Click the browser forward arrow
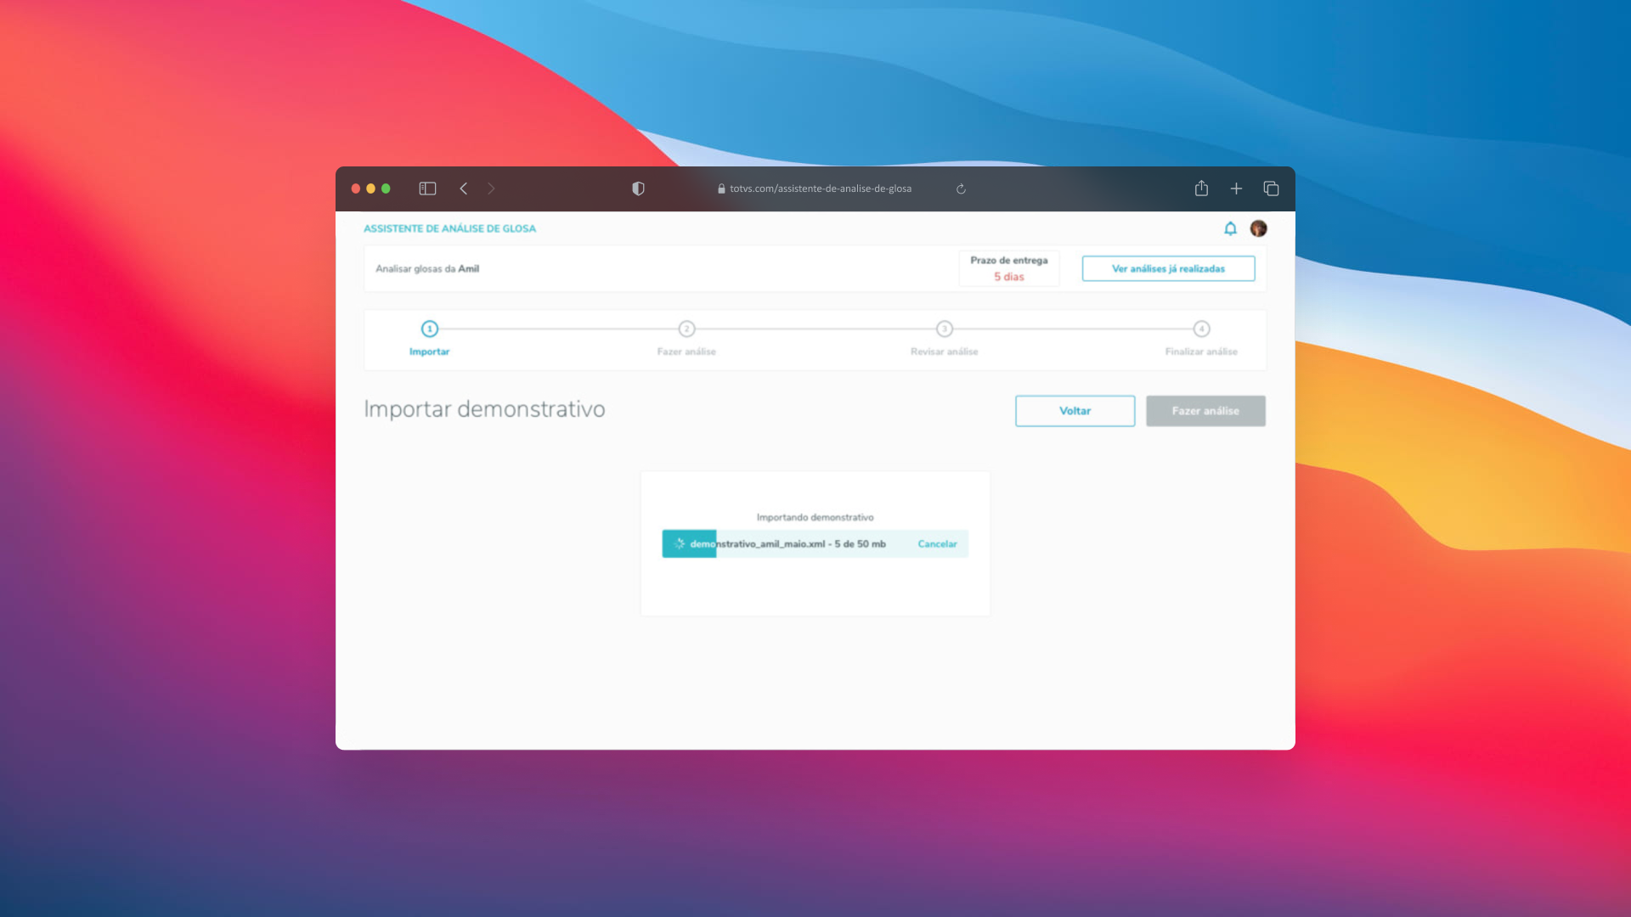The width and height of the screenshot is (1631, 917). tap(491, 188)
